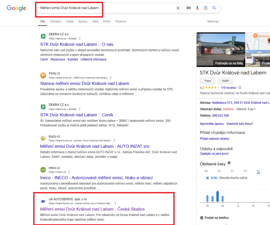Viewport: 270px width, 225px height.
Task: Click the Kurzy.cz favicon
Action: point(43,138)
